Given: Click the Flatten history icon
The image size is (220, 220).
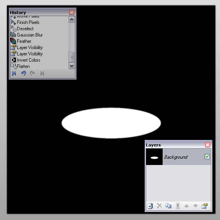Looking at the screenshot, I should [x=13, y=66].
